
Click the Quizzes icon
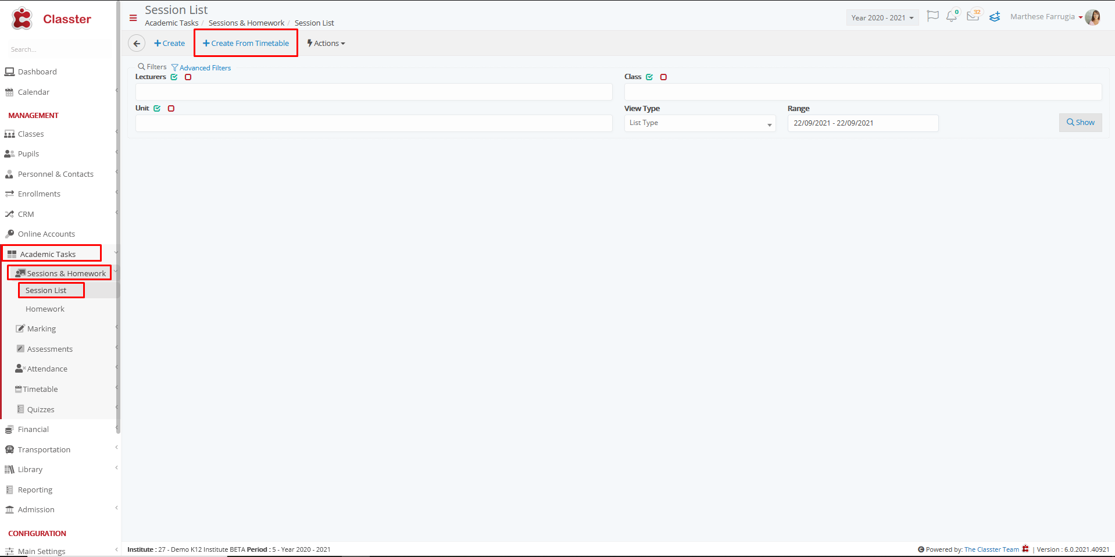(x=20, y=409)
